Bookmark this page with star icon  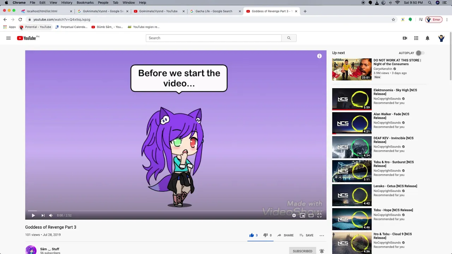click(x=393, y=20)
